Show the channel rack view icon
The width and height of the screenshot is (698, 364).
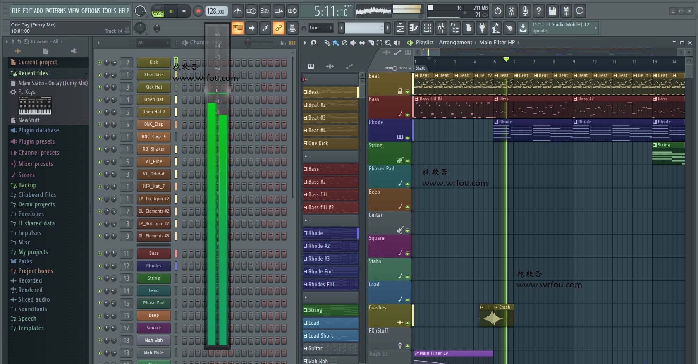(x=428, y=28)
